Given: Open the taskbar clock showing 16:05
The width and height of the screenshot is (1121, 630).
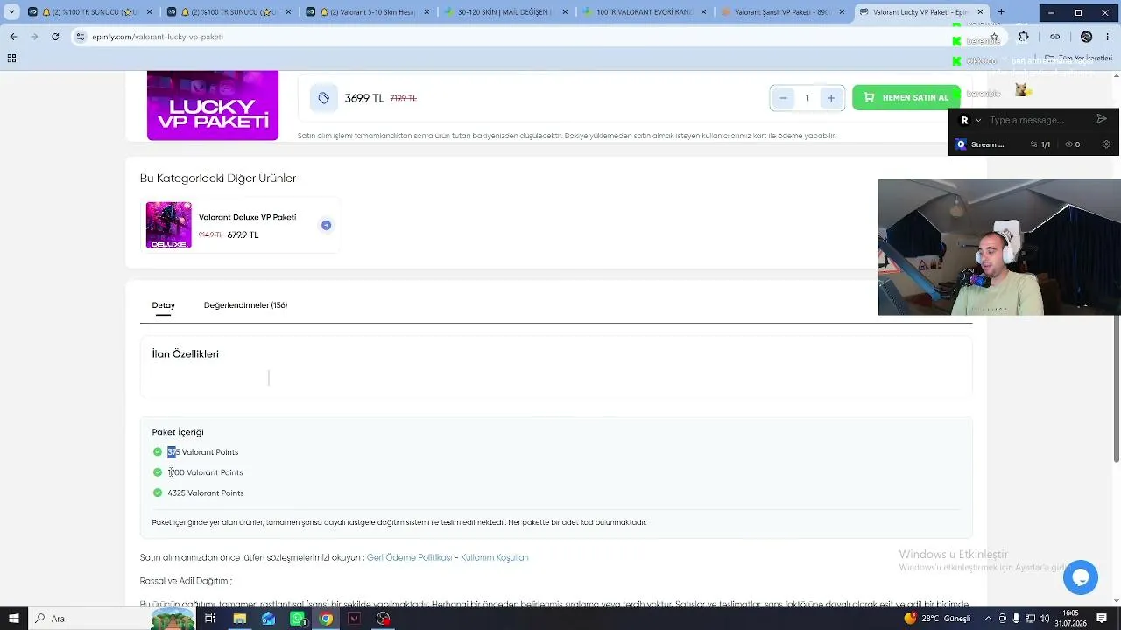Looking at the screenshot, I should coord(1070,619).
